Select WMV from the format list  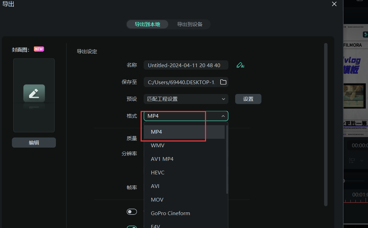tap(158, 146)
